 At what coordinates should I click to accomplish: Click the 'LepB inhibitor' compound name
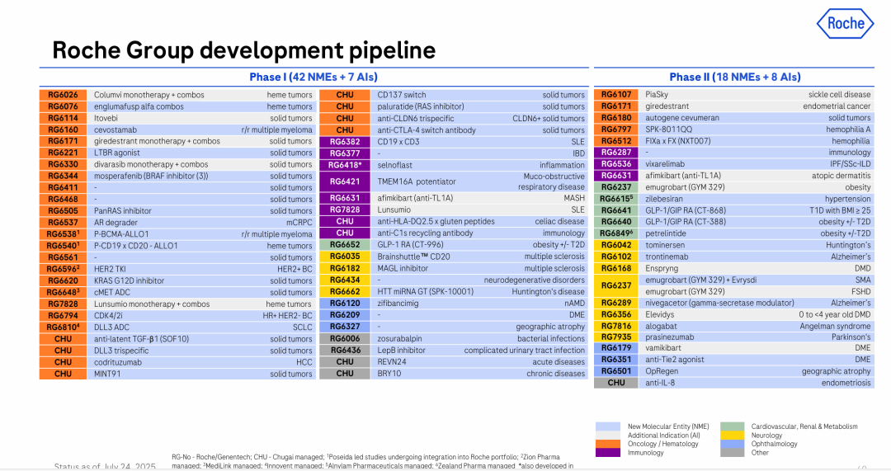pos(401,351)
